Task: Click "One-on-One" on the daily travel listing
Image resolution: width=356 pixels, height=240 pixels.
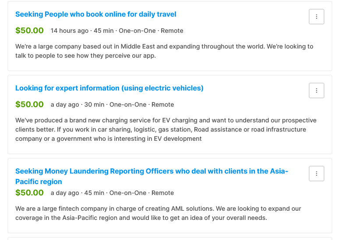Action: coord(137,31)
